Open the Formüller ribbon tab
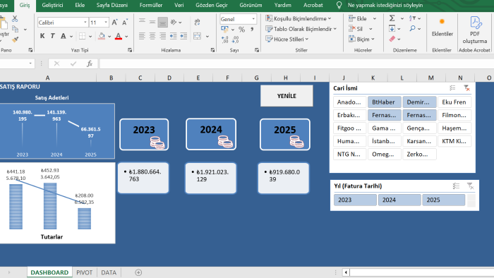This screenshot has height=278, width=494. [151, 6]
